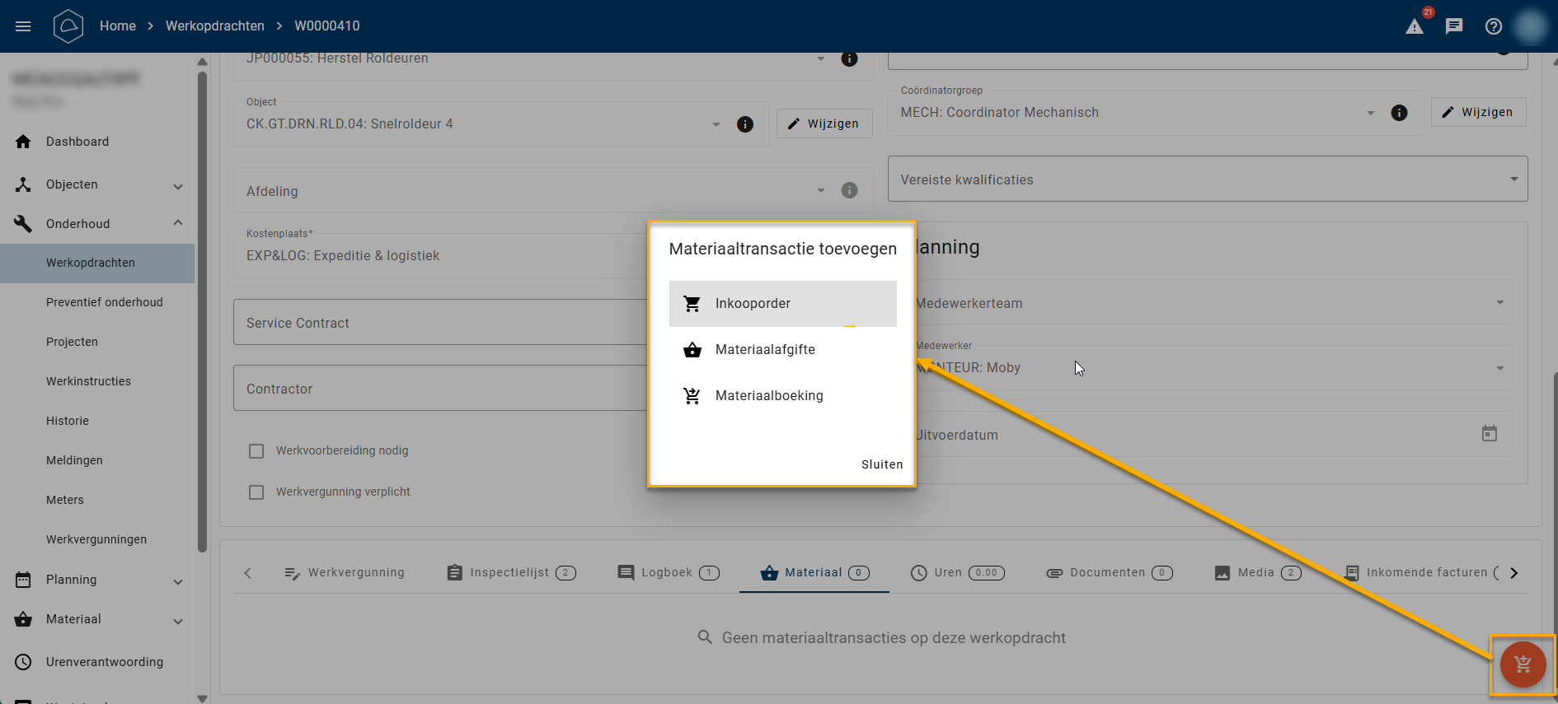The image size is (1558, 704).
Task: Show info for Coördinatorgroep field
Action: (1399, 113)
